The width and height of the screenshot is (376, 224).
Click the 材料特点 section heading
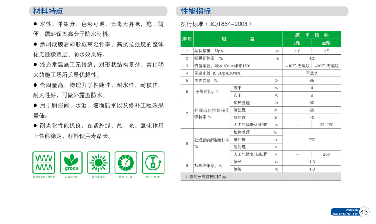pos(48,11)
